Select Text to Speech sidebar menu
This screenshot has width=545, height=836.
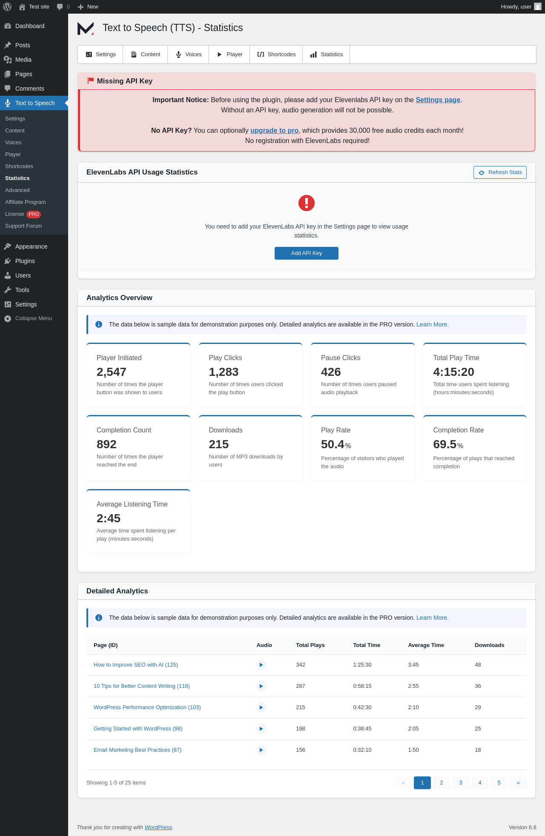pyautogui.click(x=34, y=103)
